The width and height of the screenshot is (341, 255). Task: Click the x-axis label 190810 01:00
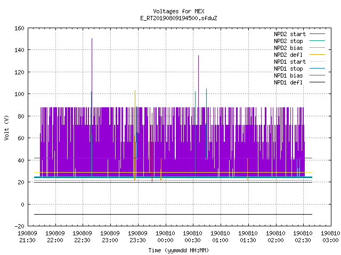[220, 237]
